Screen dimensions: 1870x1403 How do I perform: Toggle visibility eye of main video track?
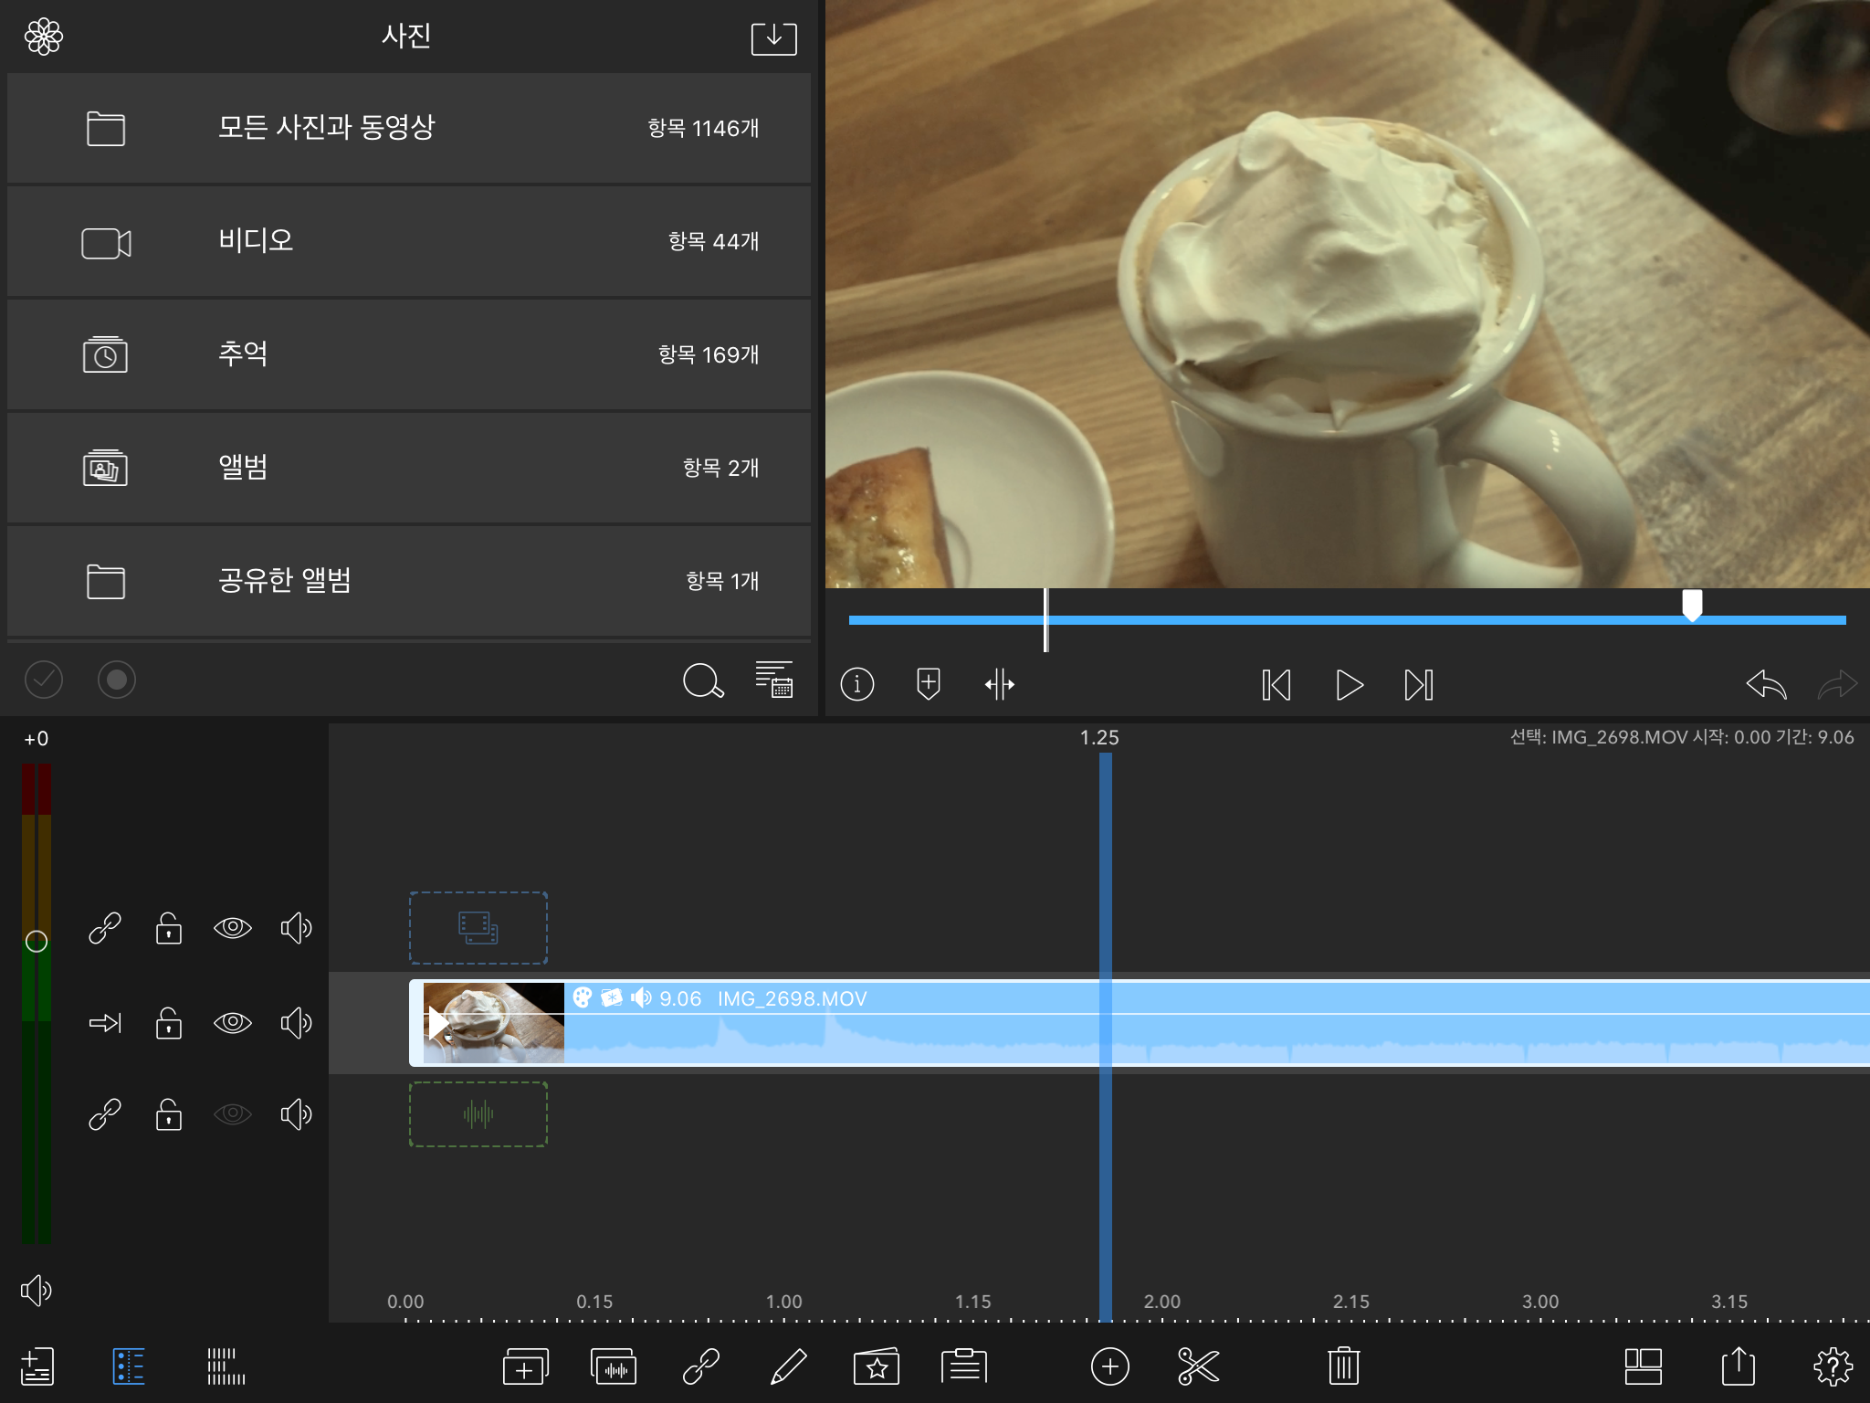[232, 1022]
